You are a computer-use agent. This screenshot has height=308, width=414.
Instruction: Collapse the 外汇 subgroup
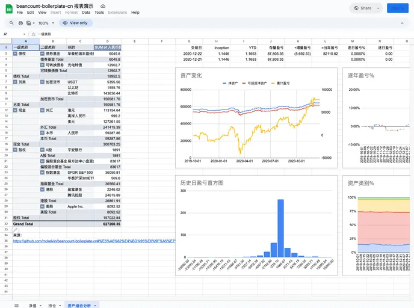[x=42, y=110]
